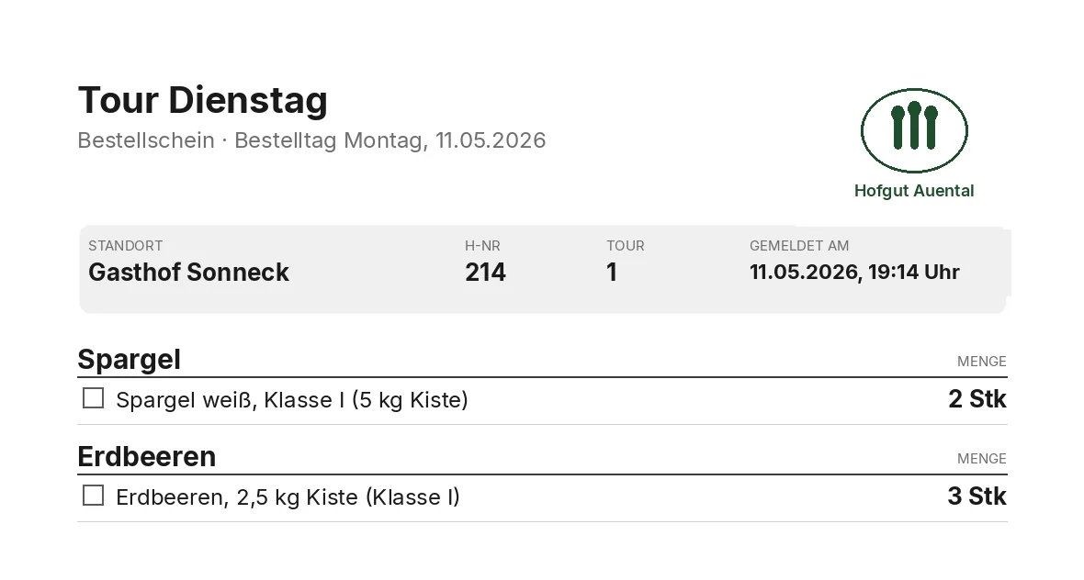Click the MENGE column label for Erdbeeren
This screenshot has width=1084, height=580.
[982, 459]
